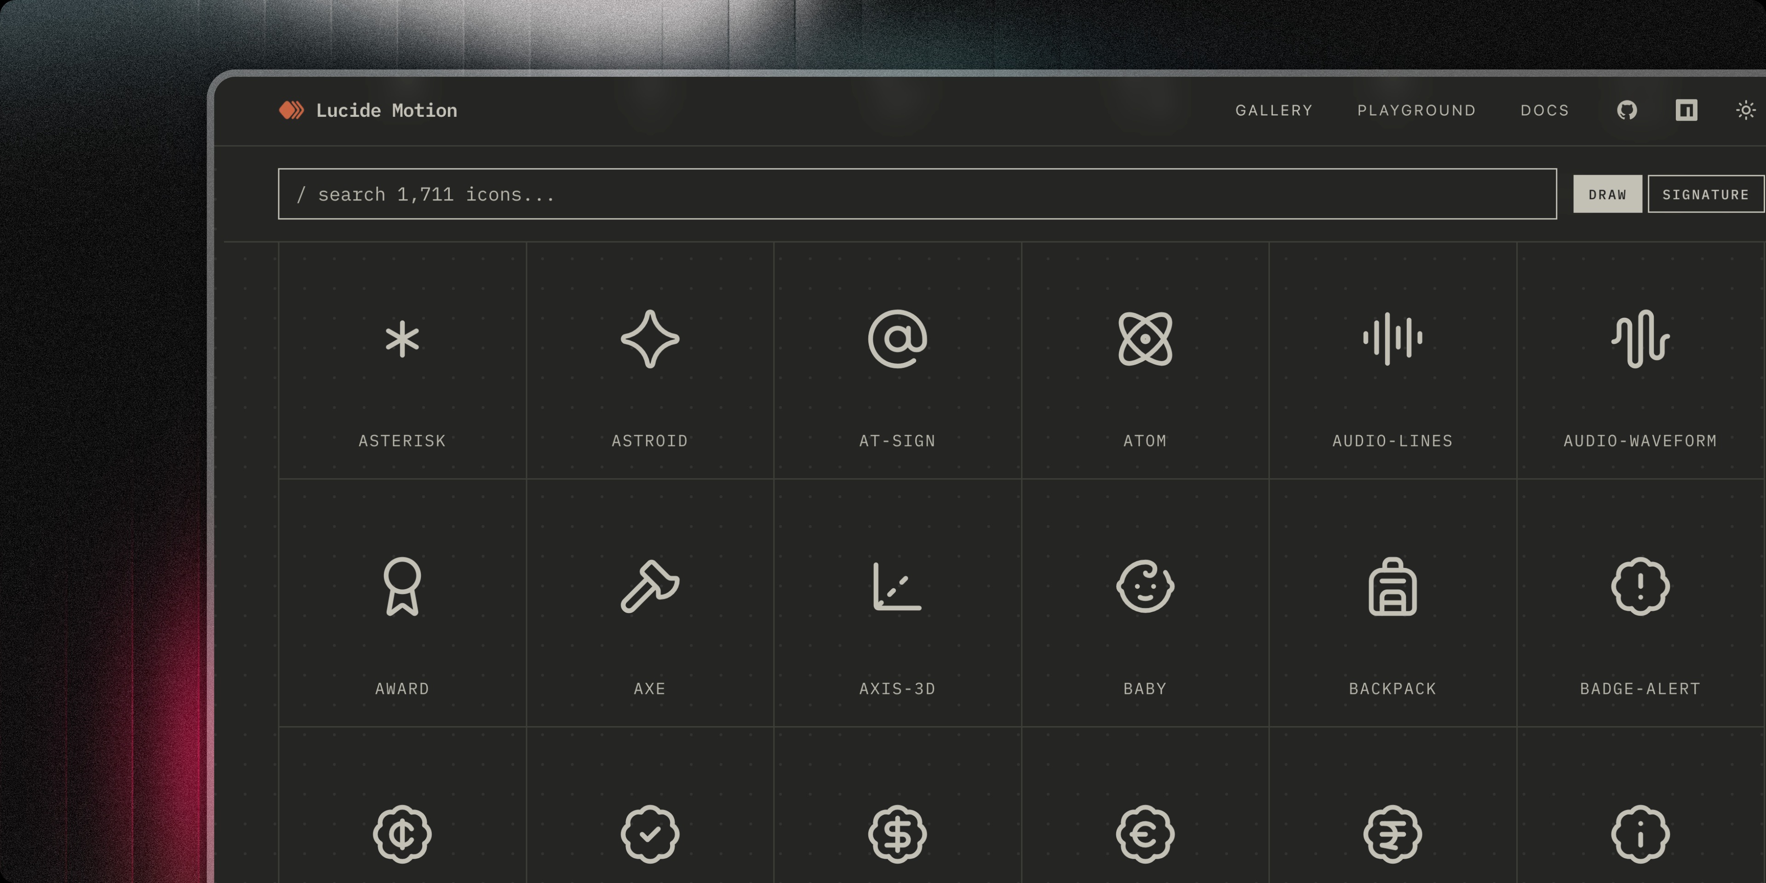Click the baby face icon

click(x=1145, y=587)
